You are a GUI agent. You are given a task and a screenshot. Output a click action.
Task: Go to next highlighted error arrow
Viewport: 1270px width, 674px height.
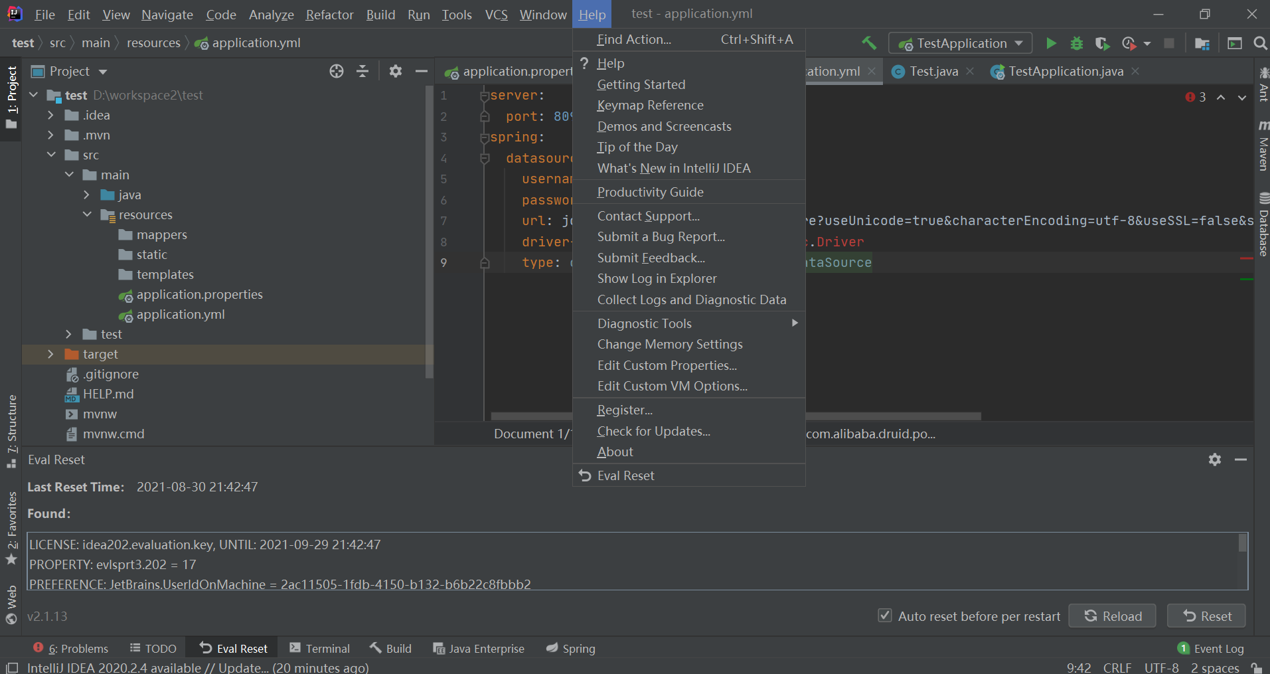1242,98
